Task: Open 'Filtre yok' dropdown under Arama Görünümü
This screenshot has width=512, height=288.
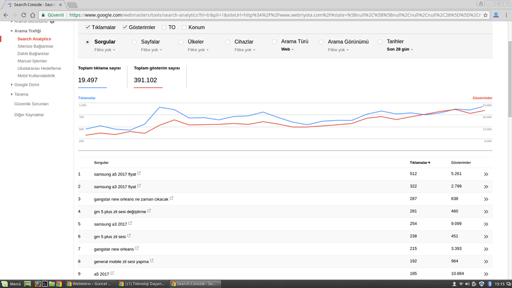Action: click(338, 50)
